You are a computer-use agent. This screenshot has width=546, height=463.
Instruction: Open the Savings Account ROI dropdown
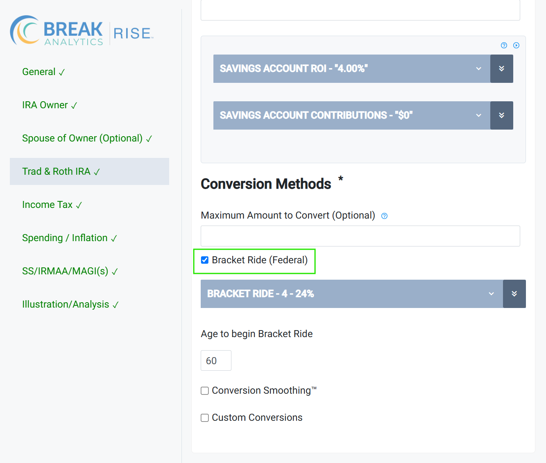pyautogui.click(x=352, y=69)
